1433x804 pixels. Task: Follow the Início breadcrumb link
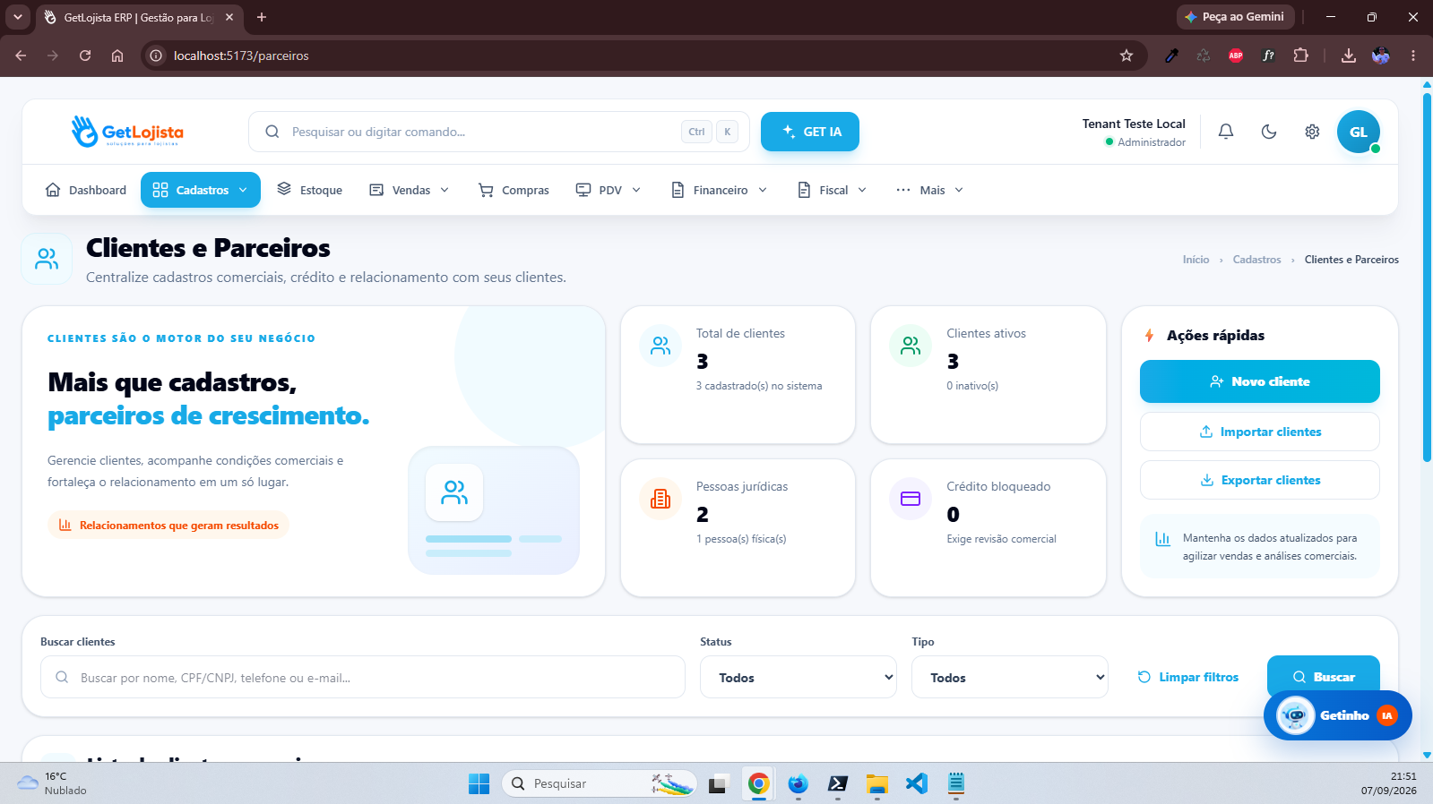(1196, 260)
